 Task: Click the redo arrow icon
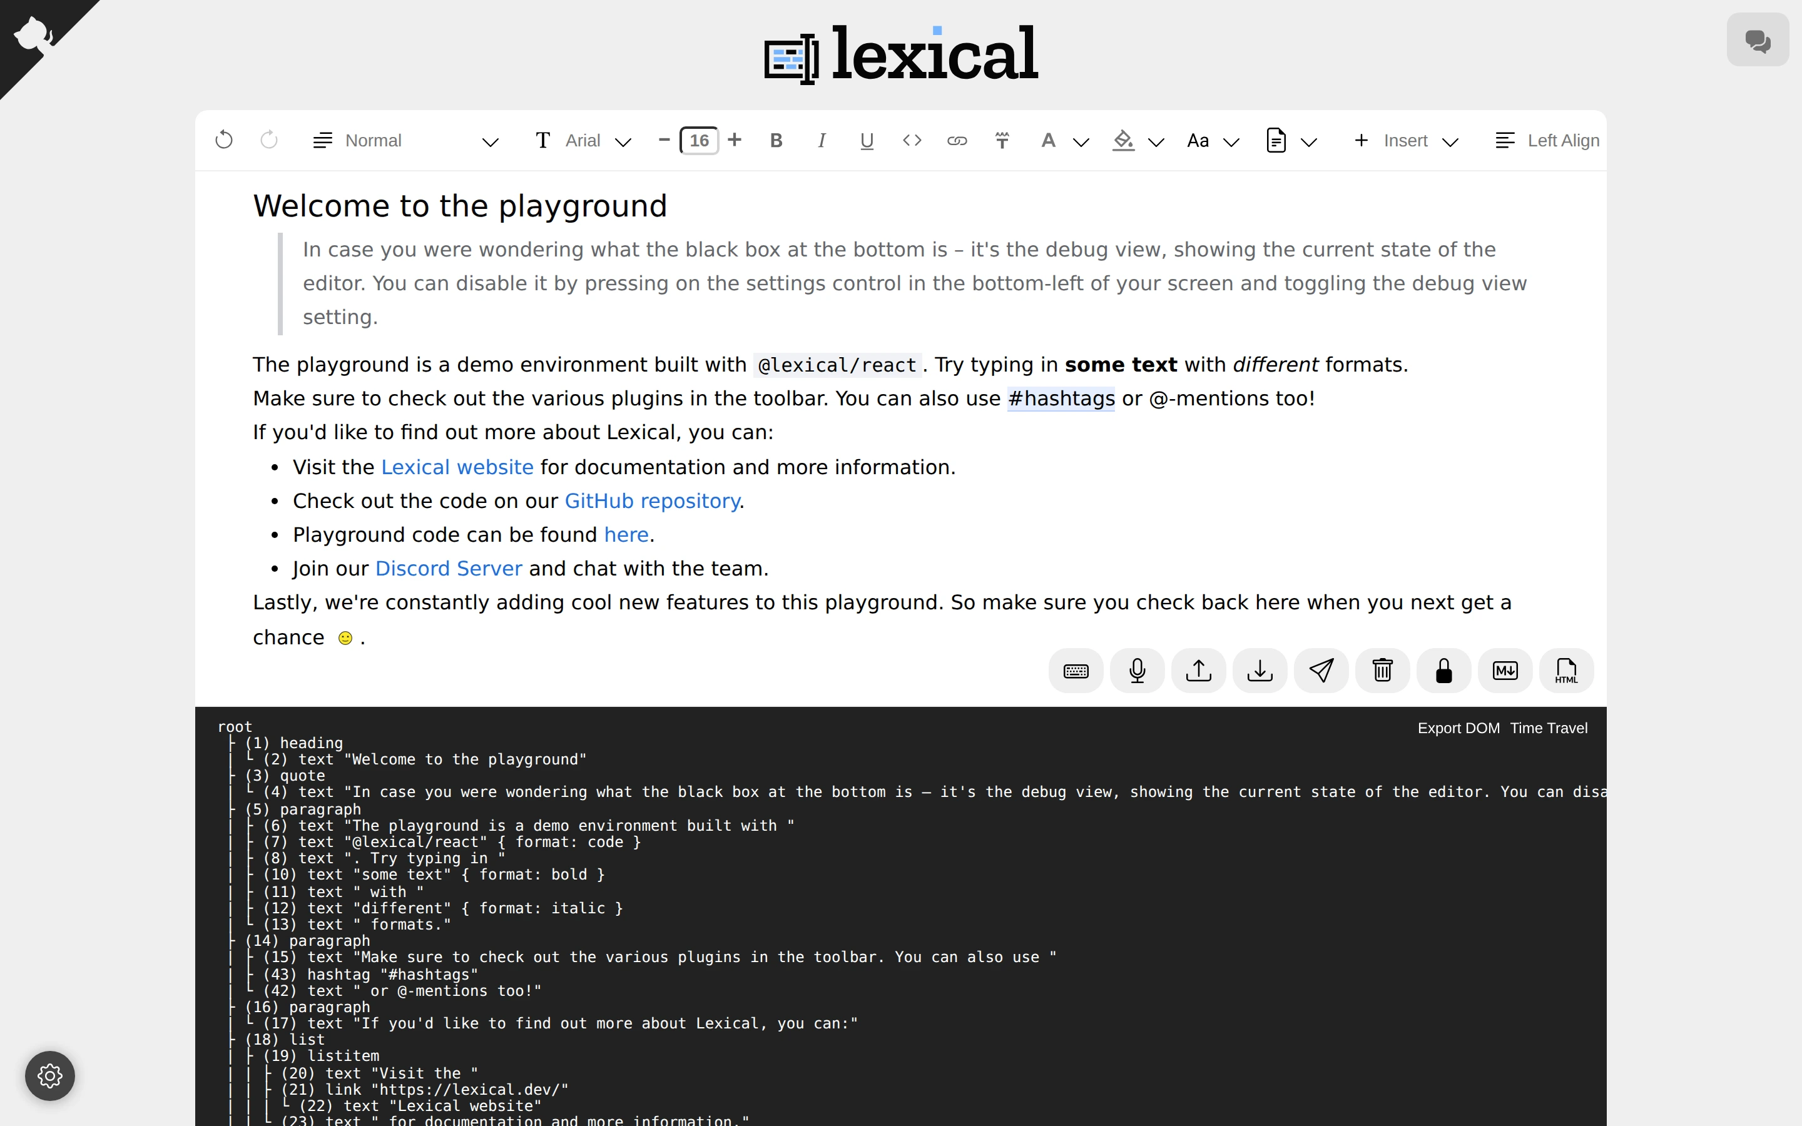(x=269, y=140)
